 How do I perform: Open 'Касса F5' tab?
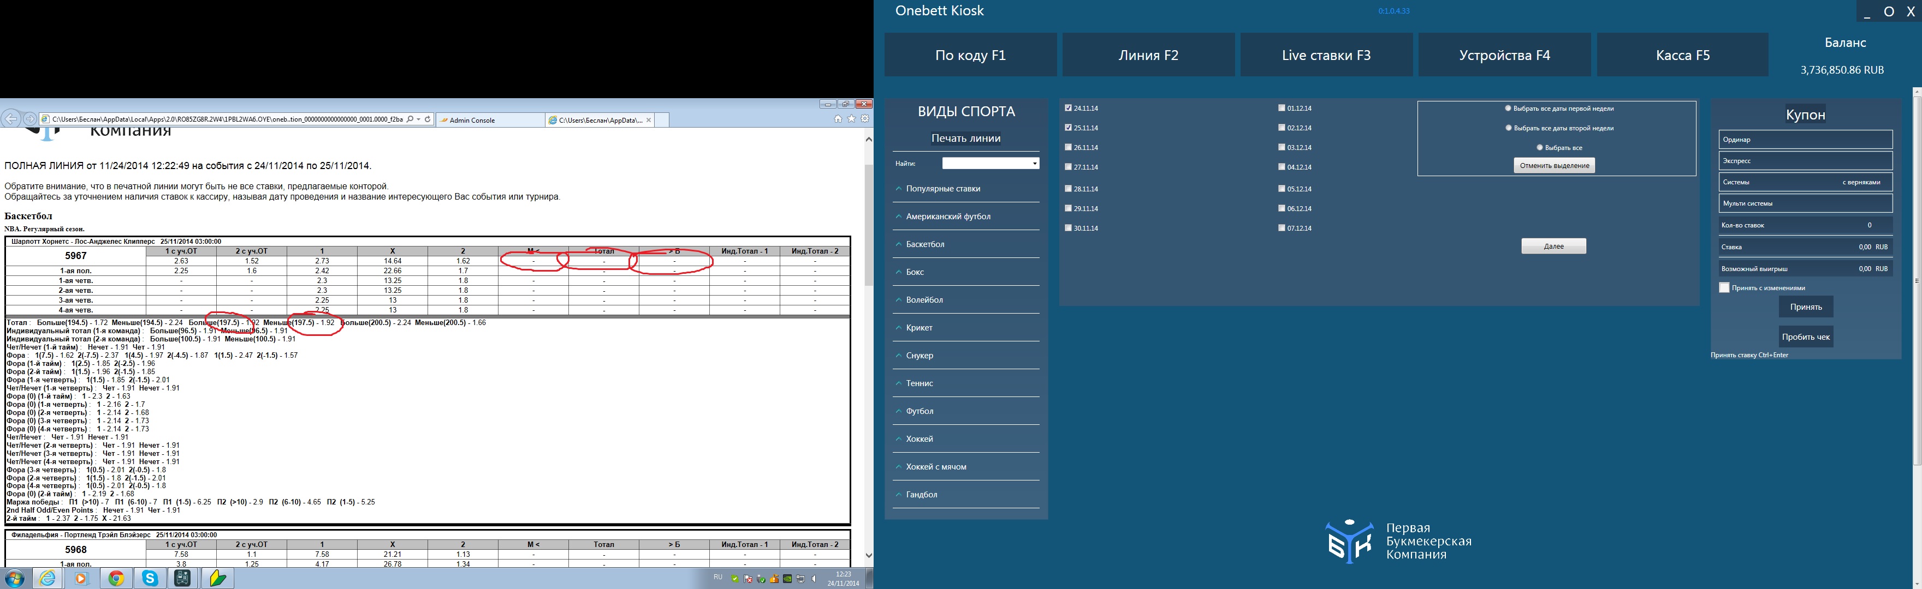[x=1682, y=55]
